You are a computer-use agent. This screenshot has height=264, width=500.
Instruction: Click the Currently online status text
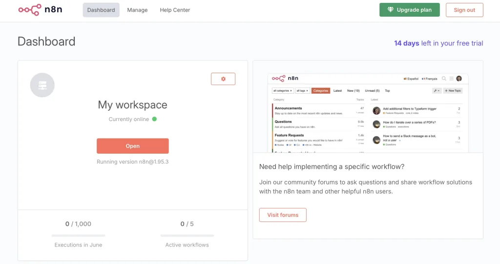(129, 119)
